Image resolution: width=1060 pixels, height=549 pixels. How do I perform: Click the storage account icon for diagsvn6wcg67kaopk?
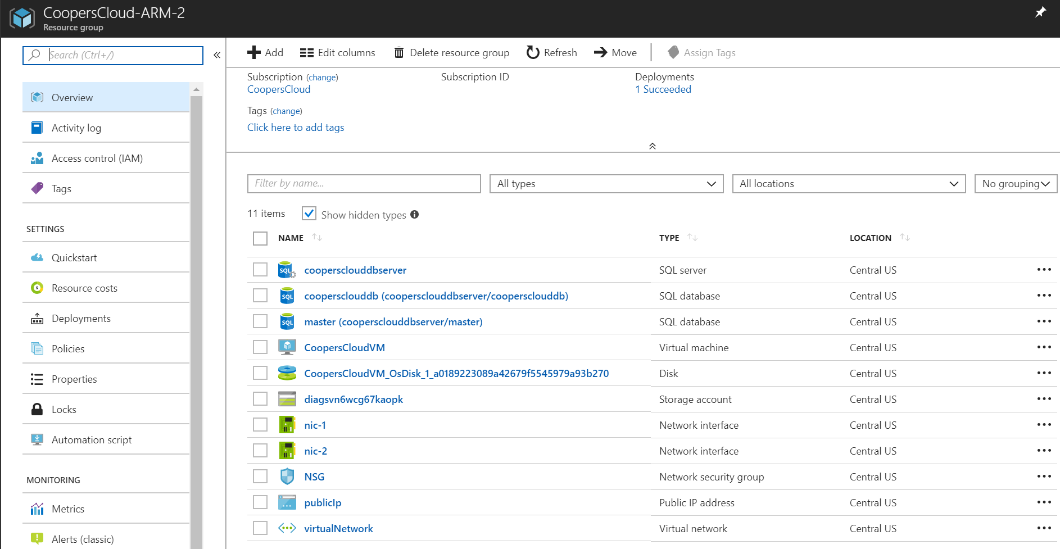click(287, 399)
